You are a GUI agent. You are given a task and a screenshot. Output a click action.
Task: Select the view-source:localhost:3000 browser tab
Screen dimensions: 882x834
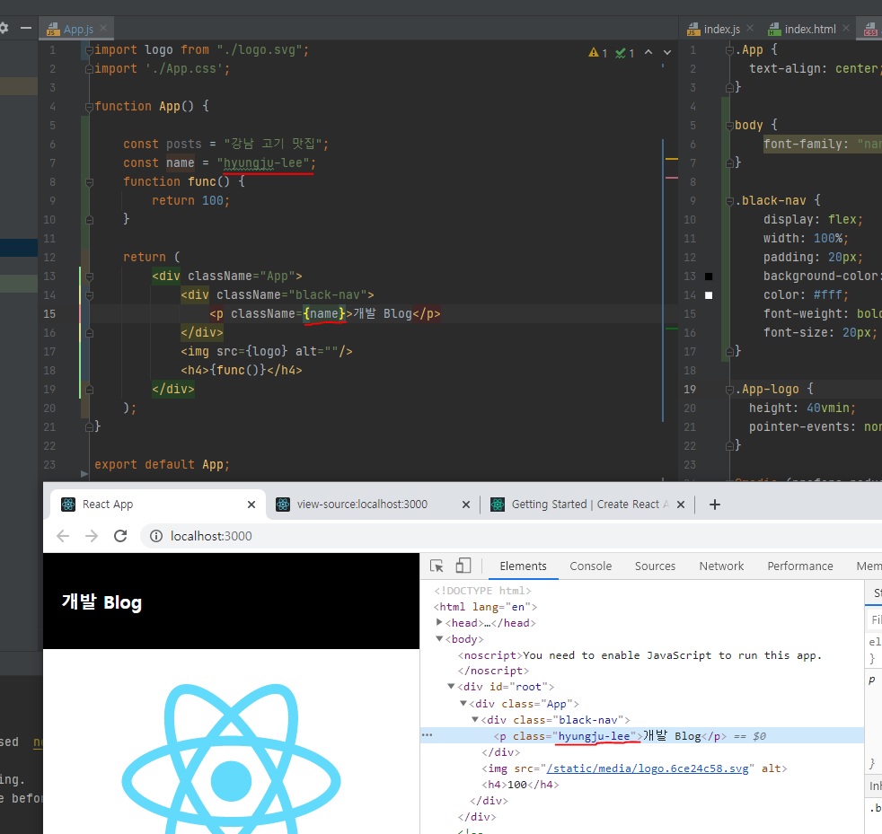point(362,505)
